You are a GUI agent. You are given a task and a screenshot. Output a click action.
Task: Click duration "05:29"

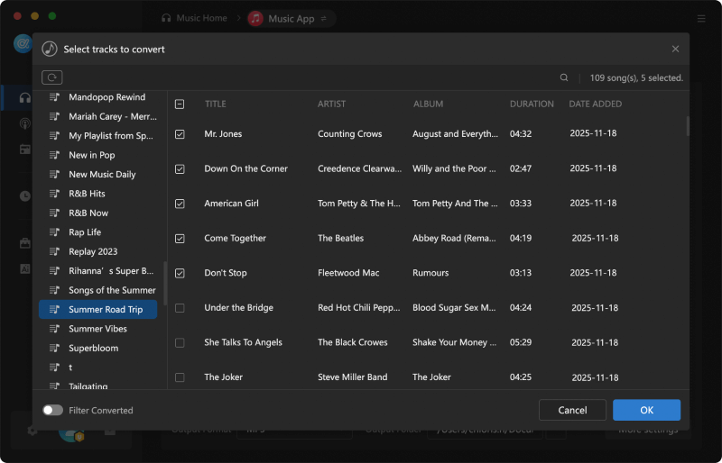pos(521,342)
